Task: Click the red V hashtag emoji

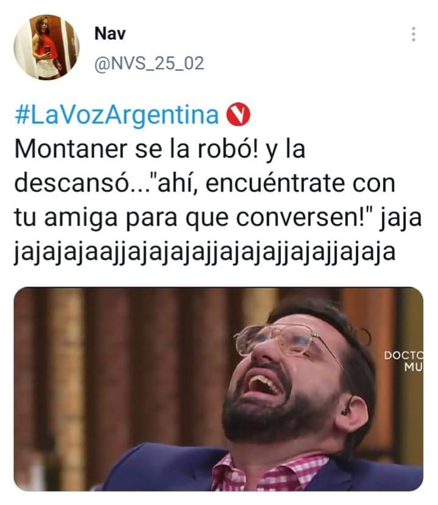Action: [x=238, y=114]
